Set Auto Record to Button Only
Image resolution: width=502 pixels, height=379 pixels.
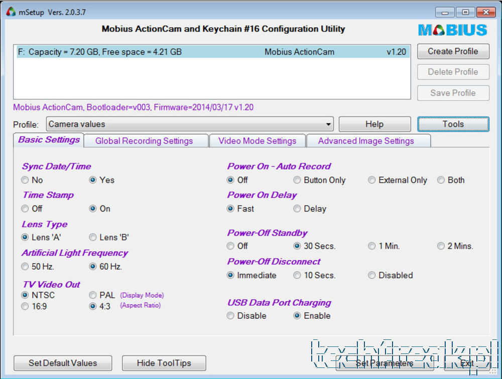pyautogui.click(x=297, y=180)
